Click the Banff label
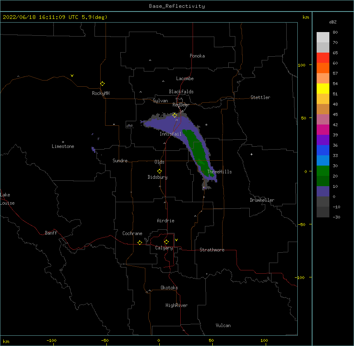 coord(51,233)
